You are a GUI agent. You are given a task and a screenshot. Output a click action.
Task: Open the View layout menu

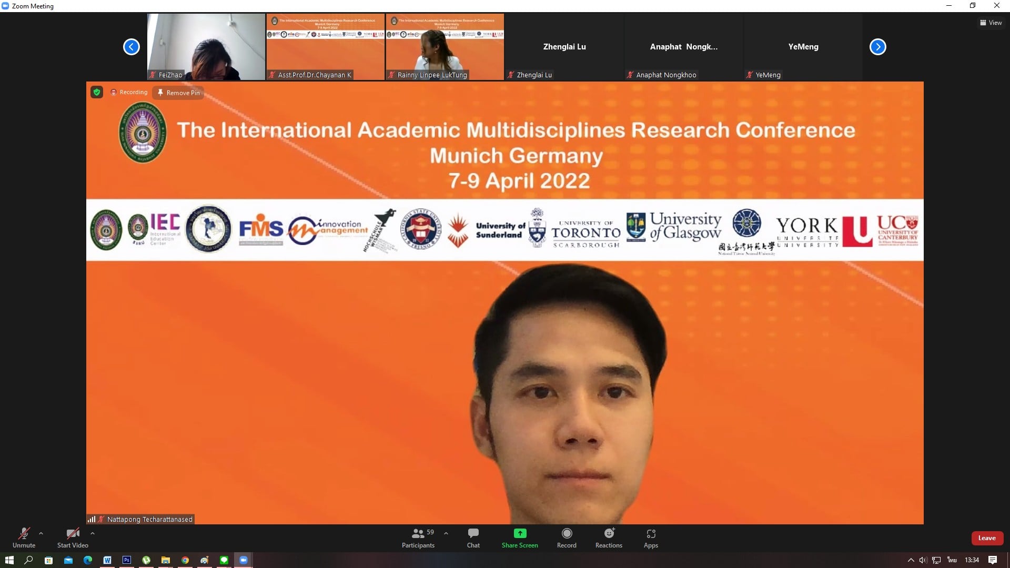(991, 23)
